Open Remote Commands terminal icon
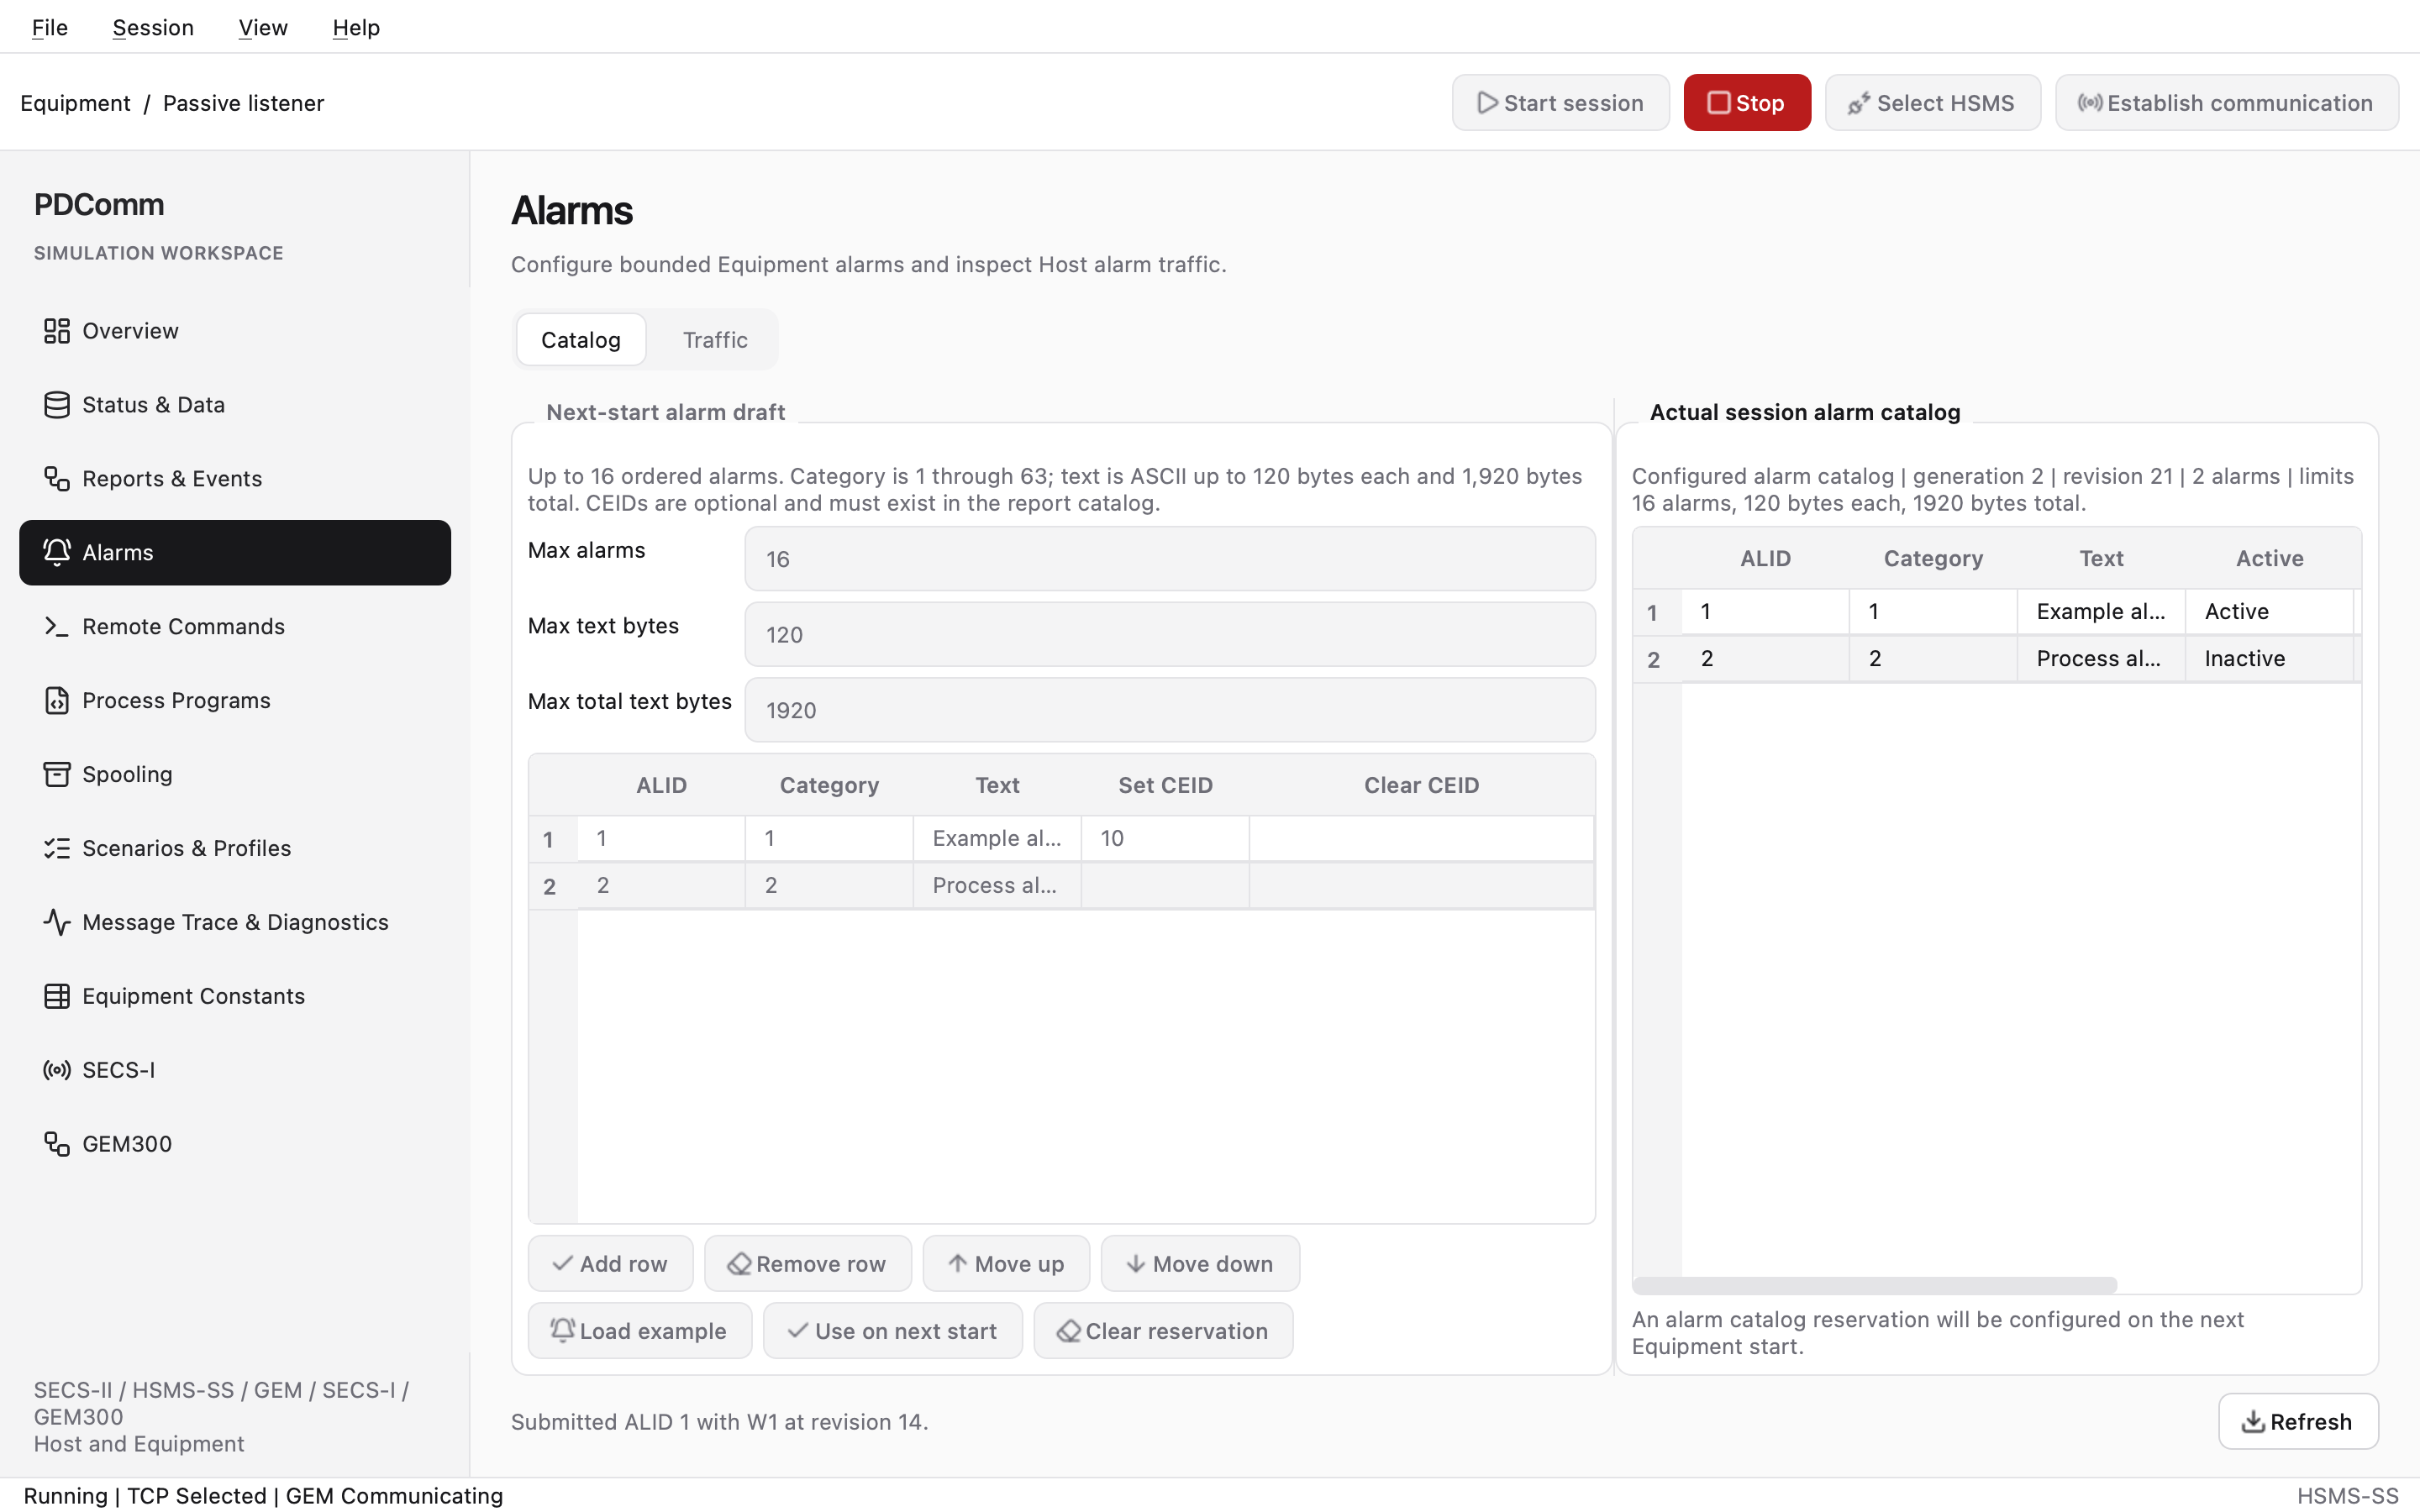The image size is (2420, 1512). [57, 627]
